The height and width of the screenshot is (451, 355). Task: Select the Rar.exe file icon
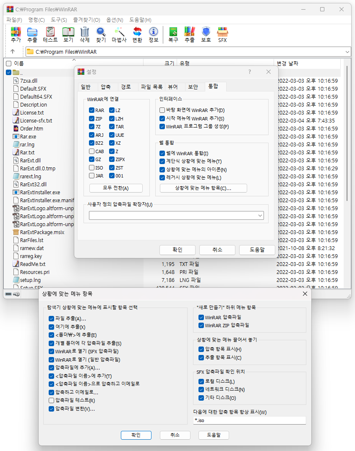[16, 136]
